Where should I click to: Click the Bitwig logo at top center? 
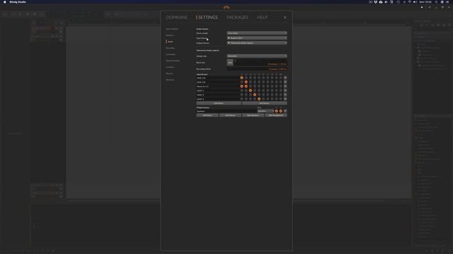[x=226, y=7]
